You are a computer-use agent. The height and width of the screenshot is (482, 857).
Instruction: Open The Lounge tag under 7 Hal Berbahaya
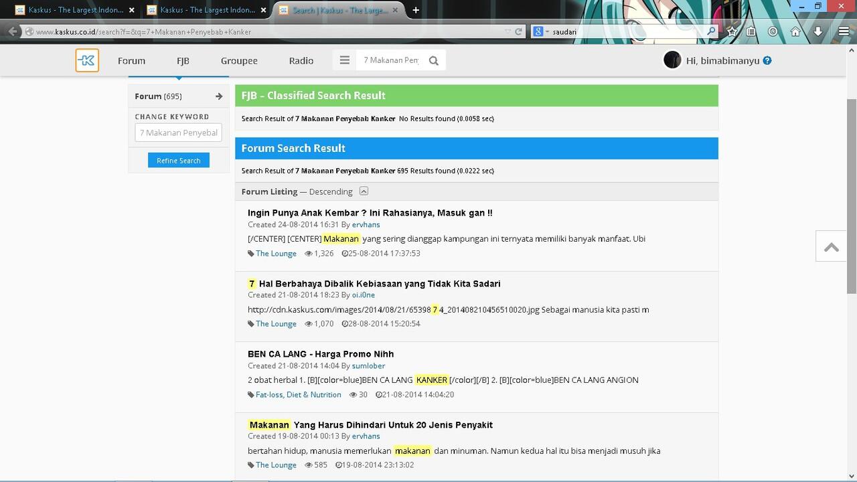[276, 324]
